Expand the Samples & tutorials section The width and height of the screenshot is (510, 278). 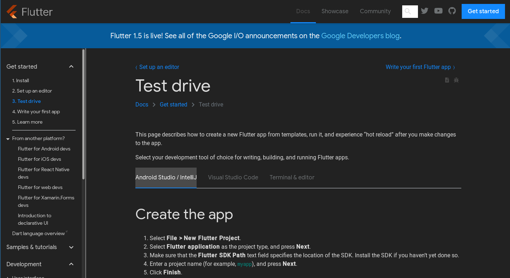point(71,247)
